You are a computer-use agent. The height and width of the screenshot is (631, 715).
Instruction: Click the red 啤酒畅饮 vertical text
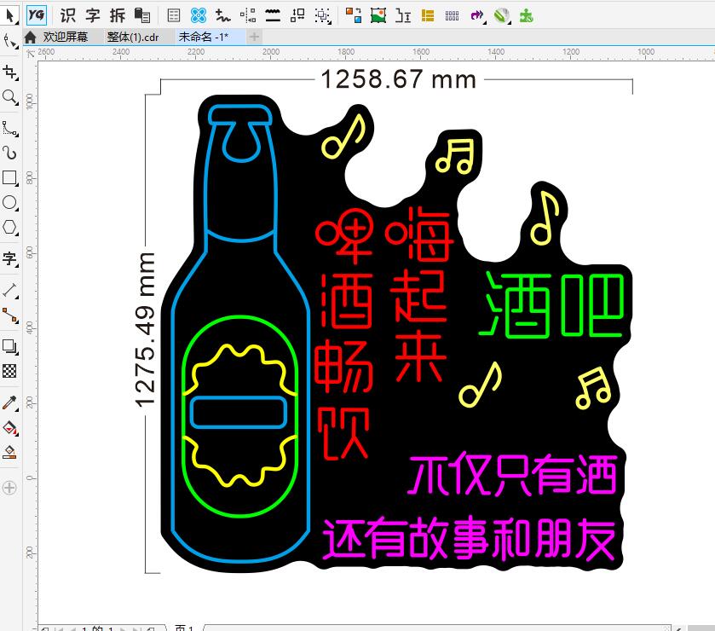coord(344,334)
